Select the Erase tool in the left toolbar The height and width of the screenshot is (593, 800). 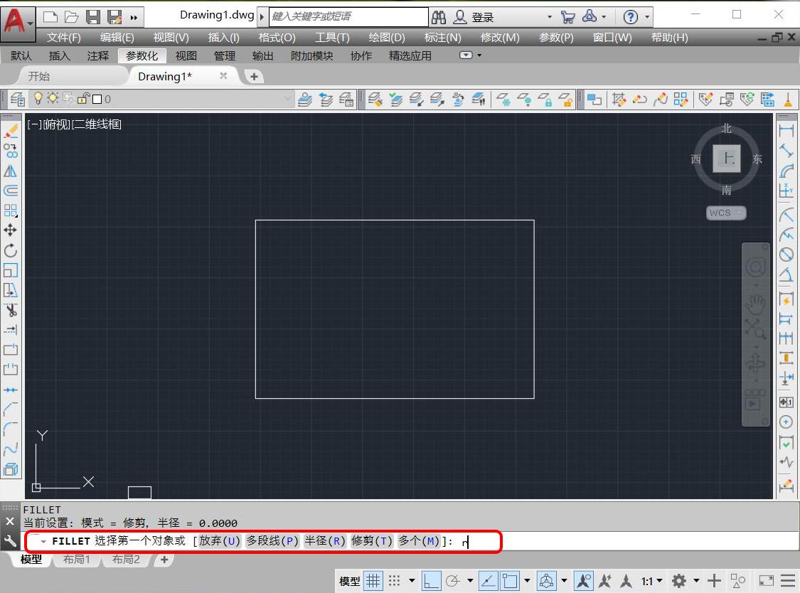(11, 130)
